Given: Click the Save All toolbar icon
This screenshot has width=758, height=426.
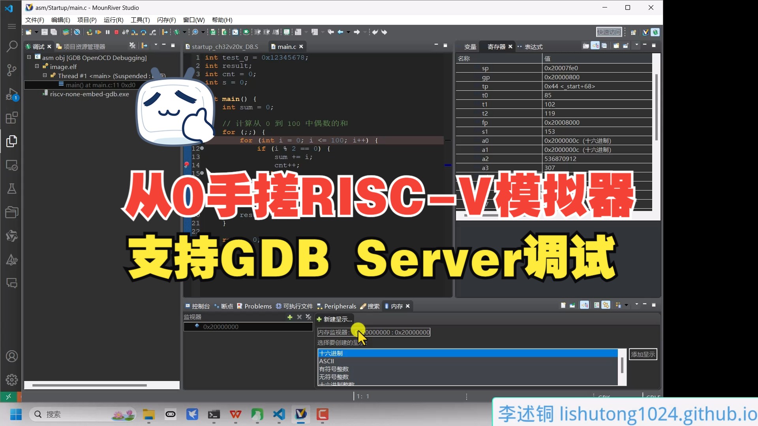Looking at the screenshot, I should point(54,32).
